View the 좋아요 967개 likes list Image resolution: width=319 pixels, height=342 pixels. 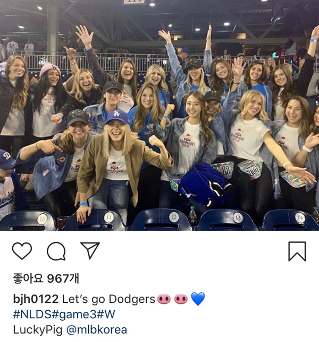(46, 278)
